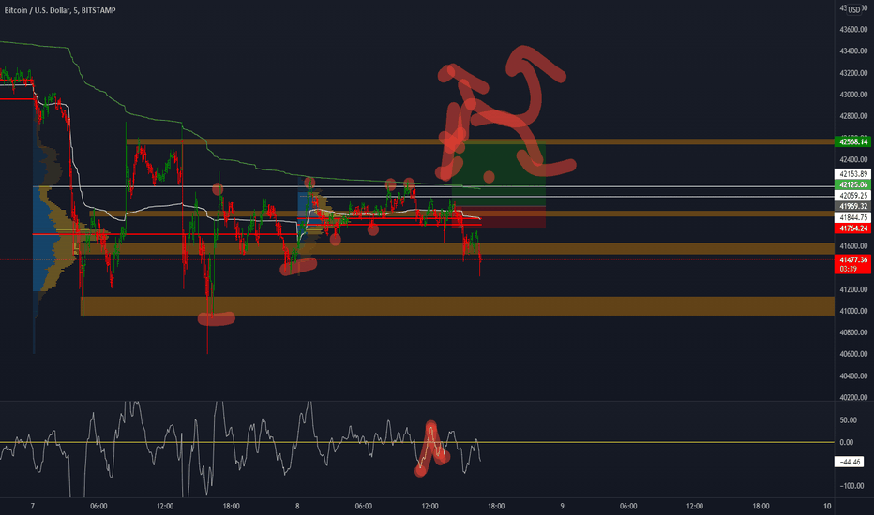Click the 42059.25 price label
874x515 pixels.
point(852,196)
